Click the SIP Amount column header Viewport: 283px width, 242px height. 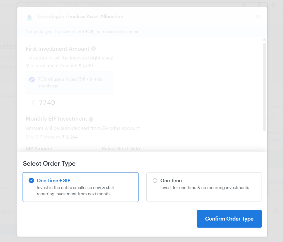[x=38, y=149]
